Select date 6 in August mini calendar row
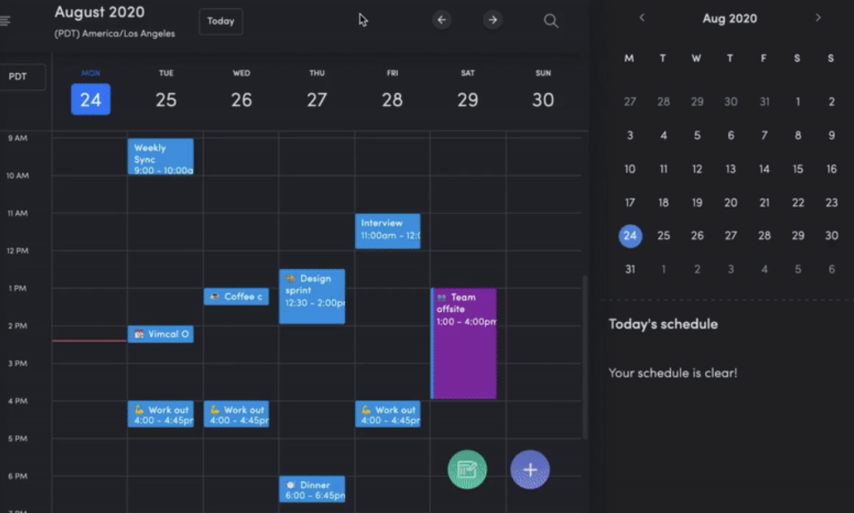The width and height of the screenshot is (854, 513). click(x=731, y=136)
